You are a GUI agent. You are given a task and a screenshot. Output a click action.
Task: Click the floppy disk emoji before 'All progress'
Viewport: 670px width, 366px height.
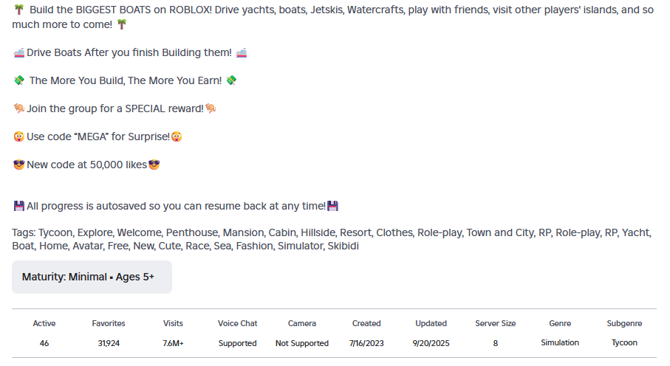18,206
